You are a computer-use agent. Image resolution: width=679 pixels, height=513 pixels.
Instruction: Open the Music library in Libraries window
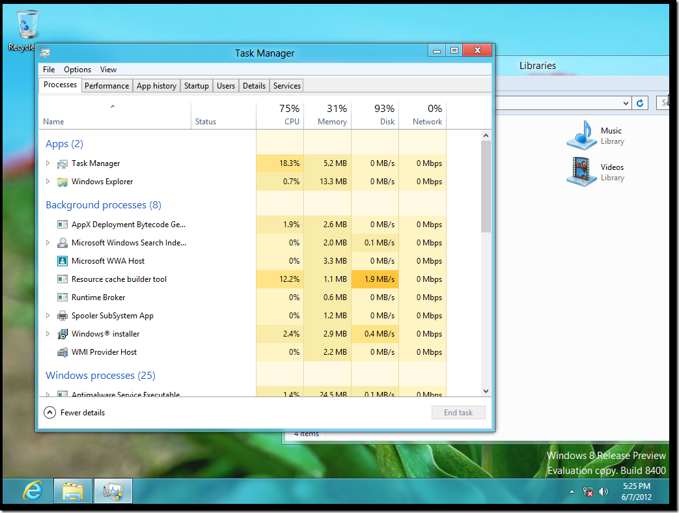(596, 135)
